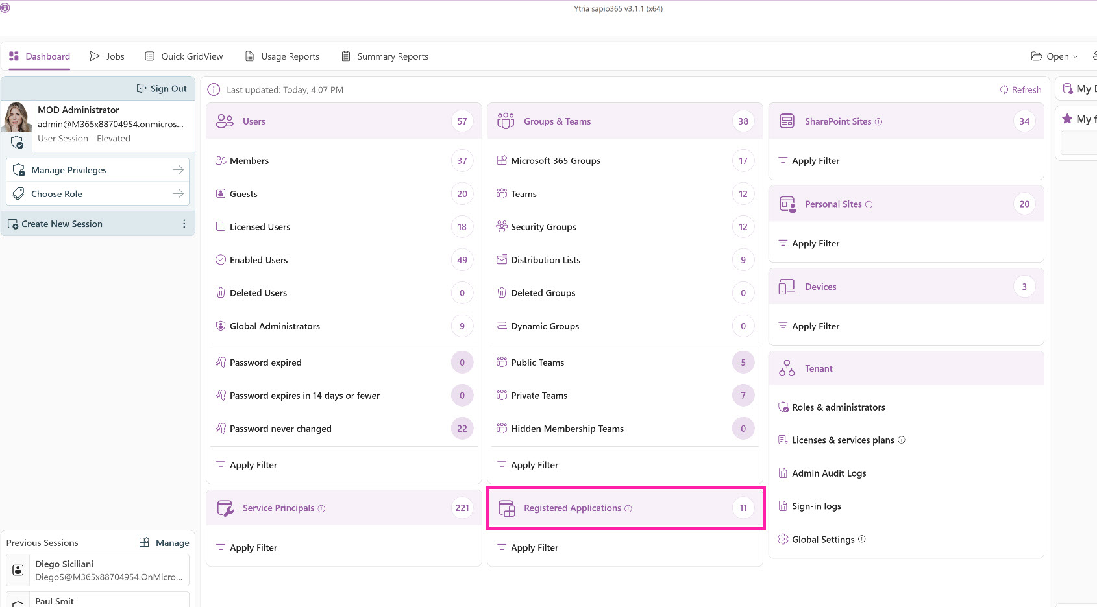
Task: Expand Manage Privileges with its arrow
Action: pyautogui.click(x=178, y=170)
